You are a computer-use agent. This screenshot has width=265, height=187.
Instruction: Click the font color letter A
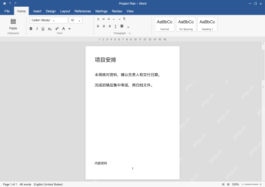pos(64,29)
